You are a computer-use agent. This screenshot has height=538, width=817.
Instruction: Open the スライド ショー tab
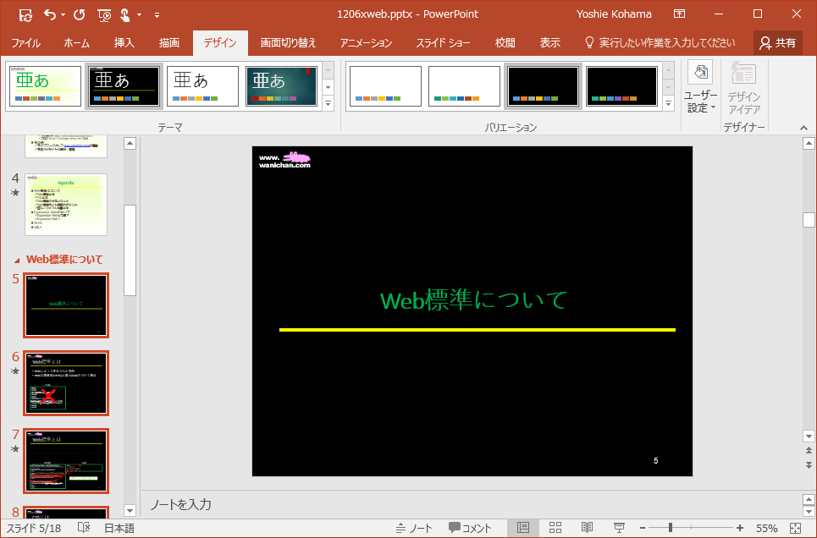443,42
